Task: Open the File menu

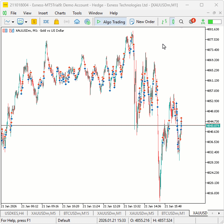Action: coord(13,13)
